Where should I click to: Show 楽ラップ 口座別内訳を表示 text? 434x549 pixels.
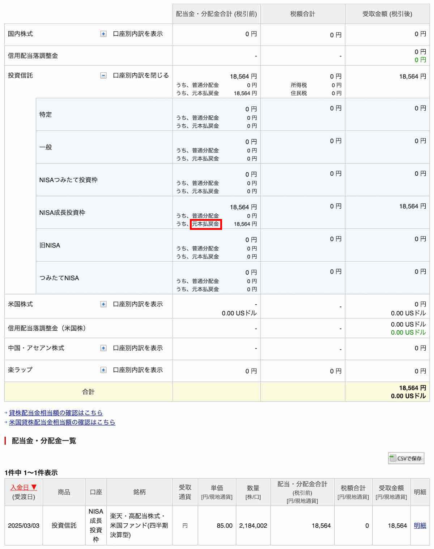pos(138,370)
